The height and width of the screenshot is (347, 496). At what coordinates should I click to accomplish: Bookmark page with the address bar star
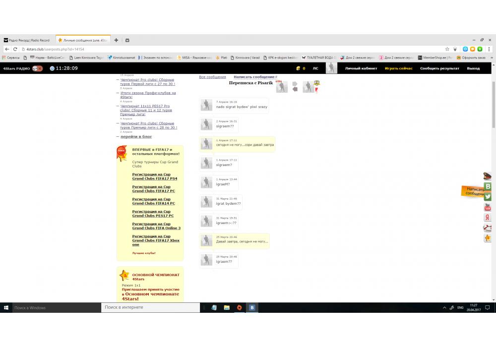click(x=447, y=49)
